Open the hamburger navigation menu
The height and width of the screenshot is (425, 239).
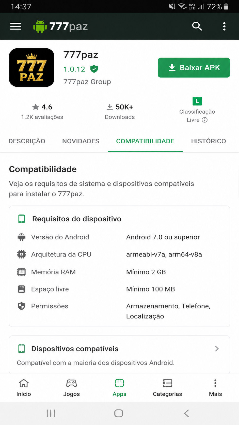[x=15, y=26]
